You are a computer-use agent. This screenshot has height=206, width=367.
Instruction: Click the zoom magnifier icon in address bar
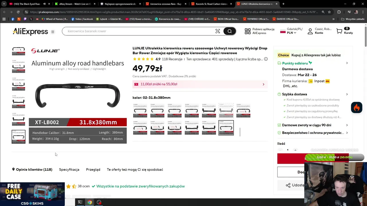pyautogui.click(x=323, y=12)
